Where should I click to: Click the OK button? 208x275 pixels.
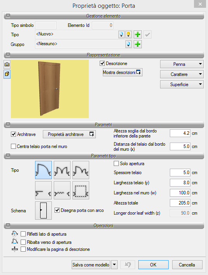[153, 264]
